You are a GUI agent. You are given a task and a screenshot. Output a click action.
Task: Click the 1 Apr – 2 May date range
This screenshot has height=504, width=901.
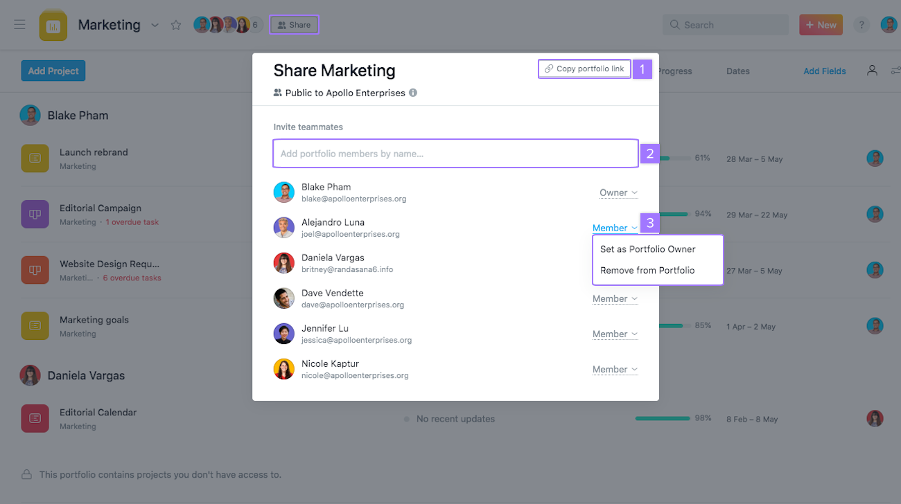pyautogui.click(x=751, y=326)
